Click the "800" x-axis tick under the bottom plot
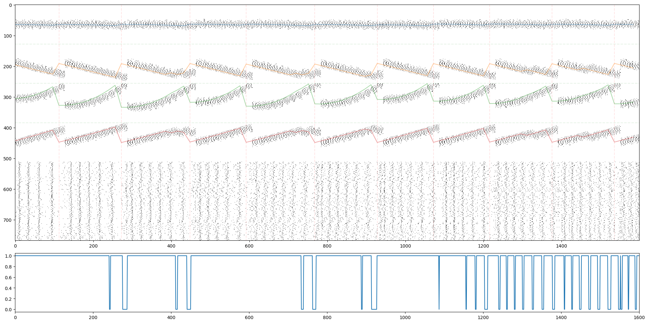Screen dimensions: 648x323 (x=327, y=317)
